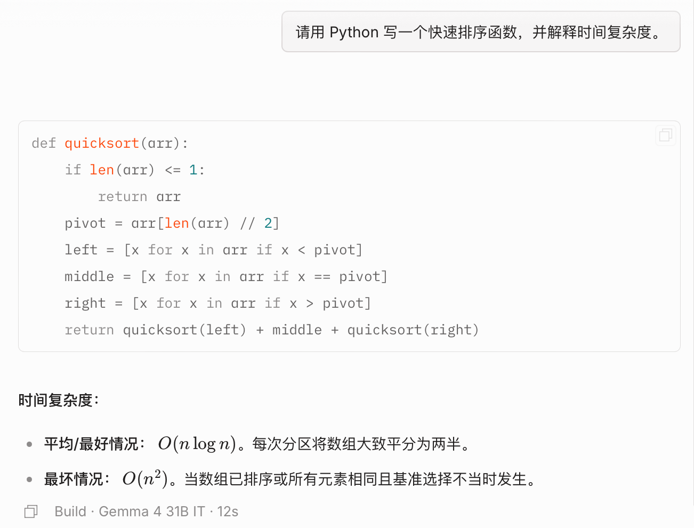Copy the full response using bottom icon

(x=31, y=511)
